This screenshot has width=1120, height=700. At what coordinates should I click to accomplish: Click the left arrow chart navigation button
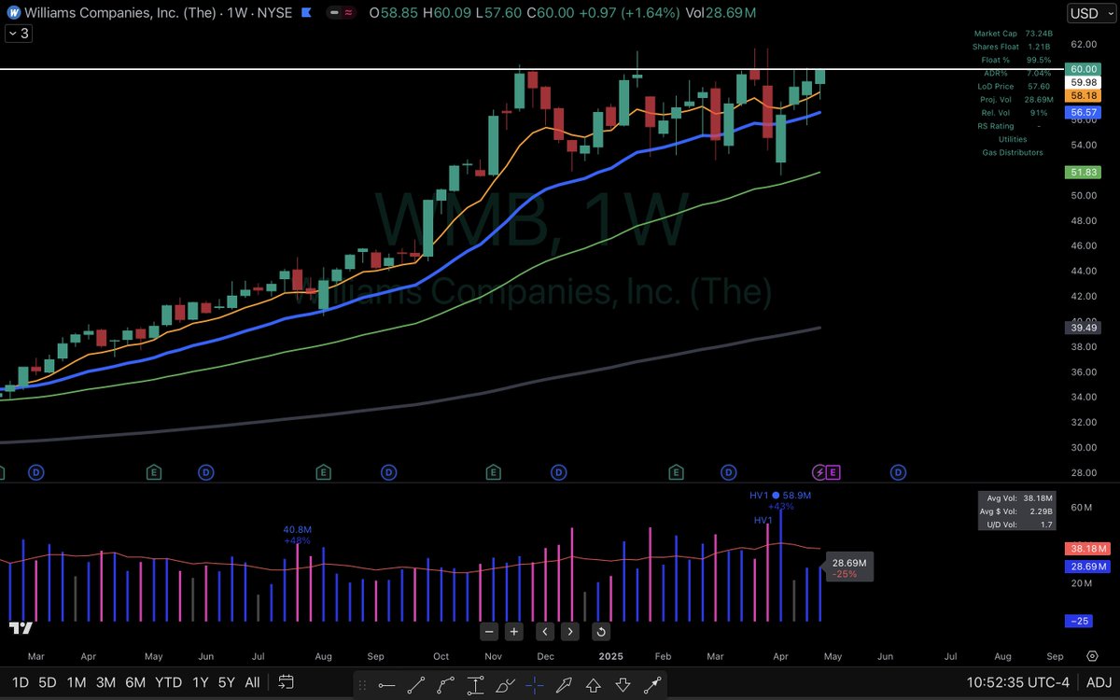click(x=545, y=631)
